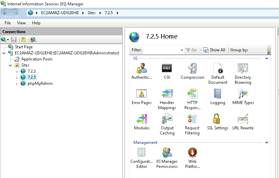Screen dimensions: 279x178
Task: Open the Configuration Editor feature
Action: pyautogui.click(x=142, y=158)
